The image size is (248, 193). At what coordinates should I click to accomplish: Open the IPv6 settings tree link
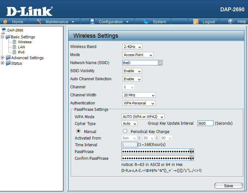point(21,52)
